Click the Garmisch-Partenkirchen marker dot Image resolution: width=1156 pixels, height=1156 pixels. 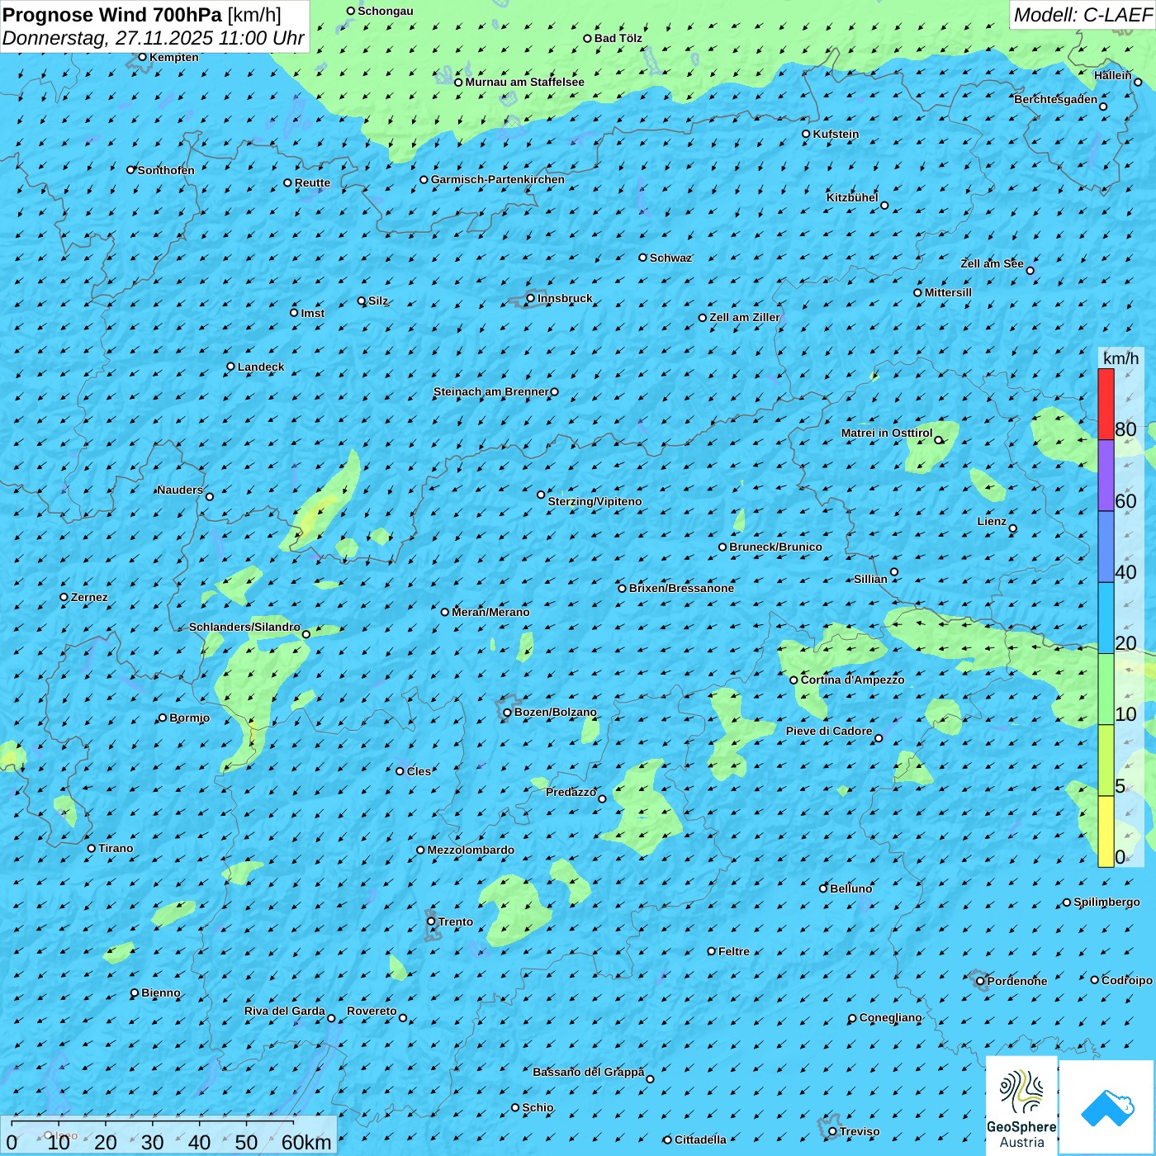(424, 180)
